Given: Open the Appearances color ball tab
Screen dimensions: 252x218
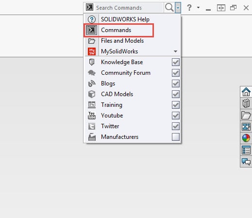Looking at the screenshot, I should click(x=246, y=138).
